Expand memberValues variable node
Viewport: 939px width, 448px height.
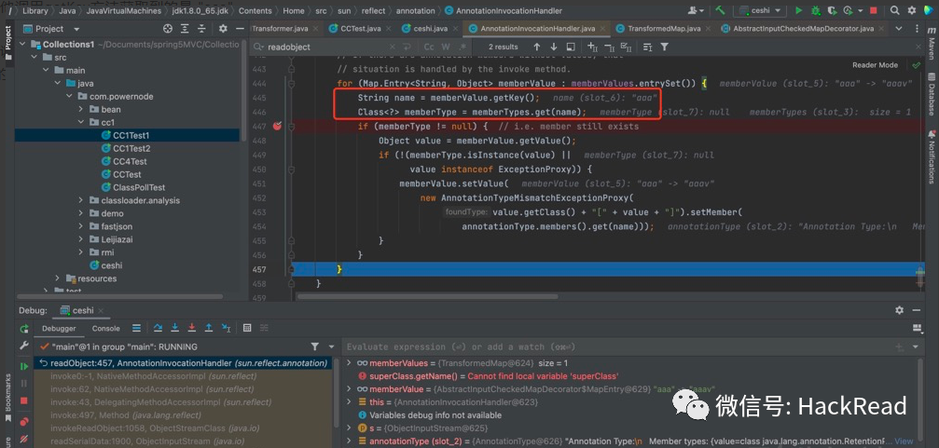[x=351, y=363]
